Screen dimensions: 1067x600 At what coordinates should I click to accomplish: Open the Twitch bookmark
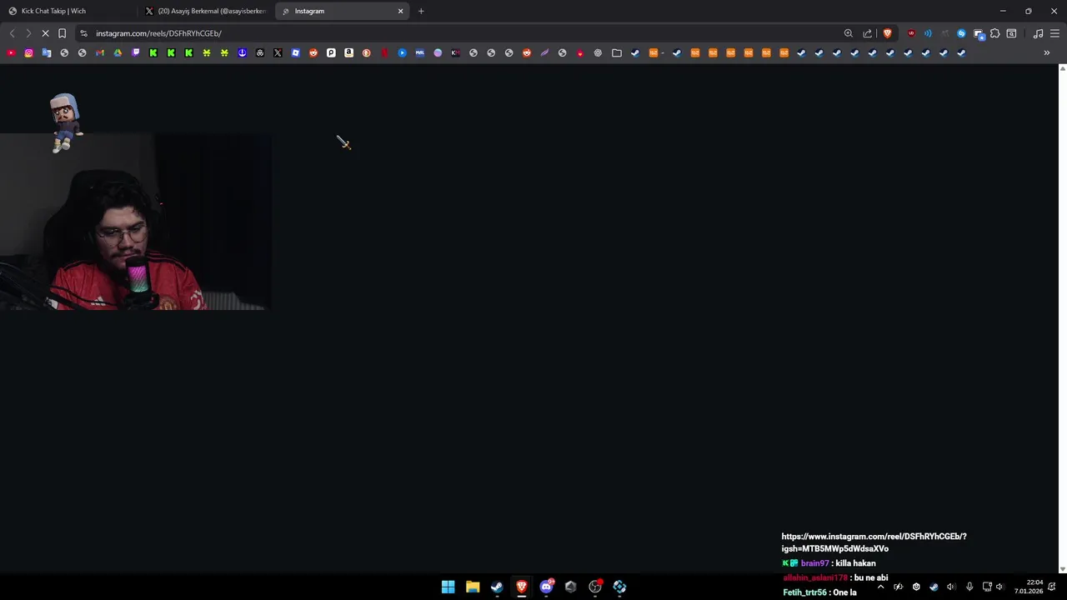pos(136,52)
